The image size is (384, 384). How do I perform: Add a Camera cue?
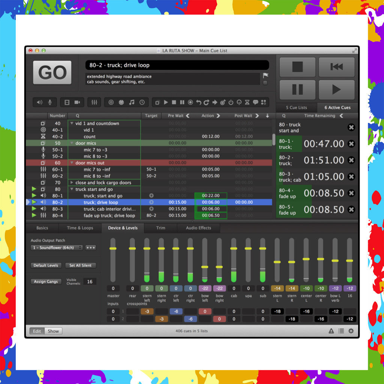pyautogui.click(x=77, y=102)
